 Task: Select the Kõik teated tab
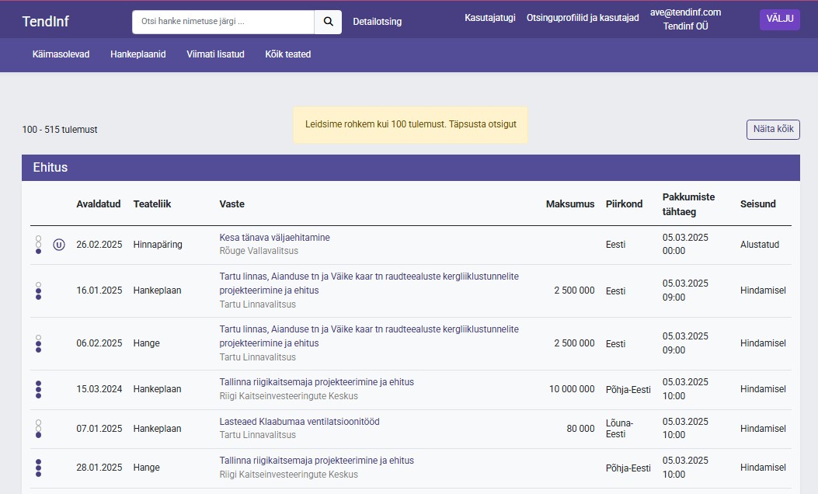pos(287,54)
